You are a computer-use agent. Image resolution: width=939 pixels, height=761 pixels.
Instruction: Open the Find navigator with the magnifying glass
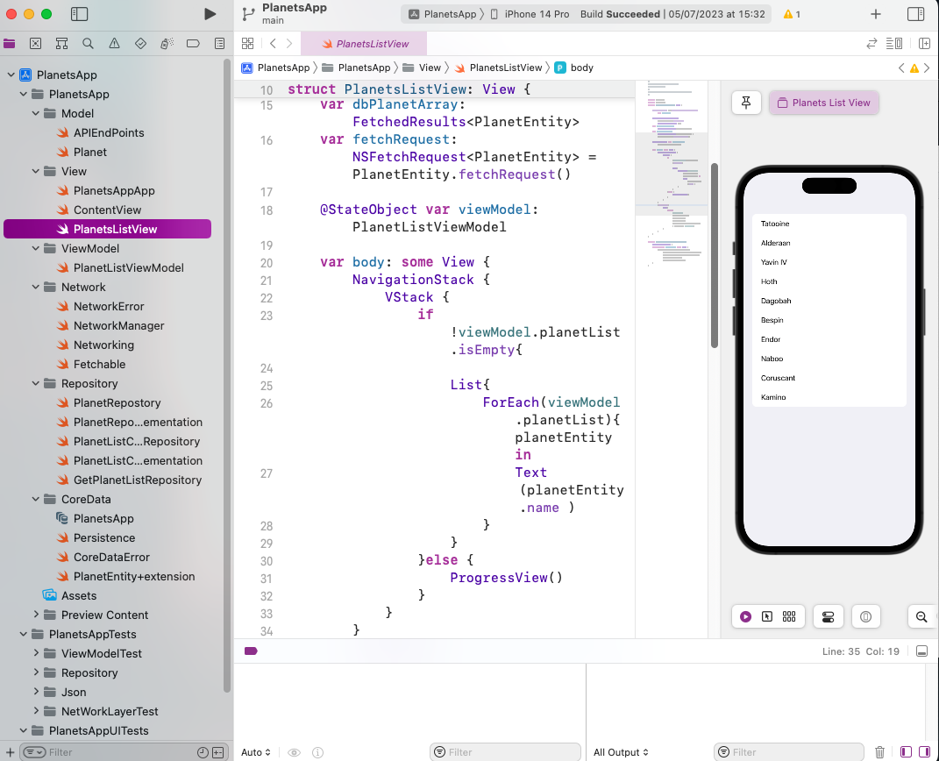pyautogui.click(x=88, y=43)
